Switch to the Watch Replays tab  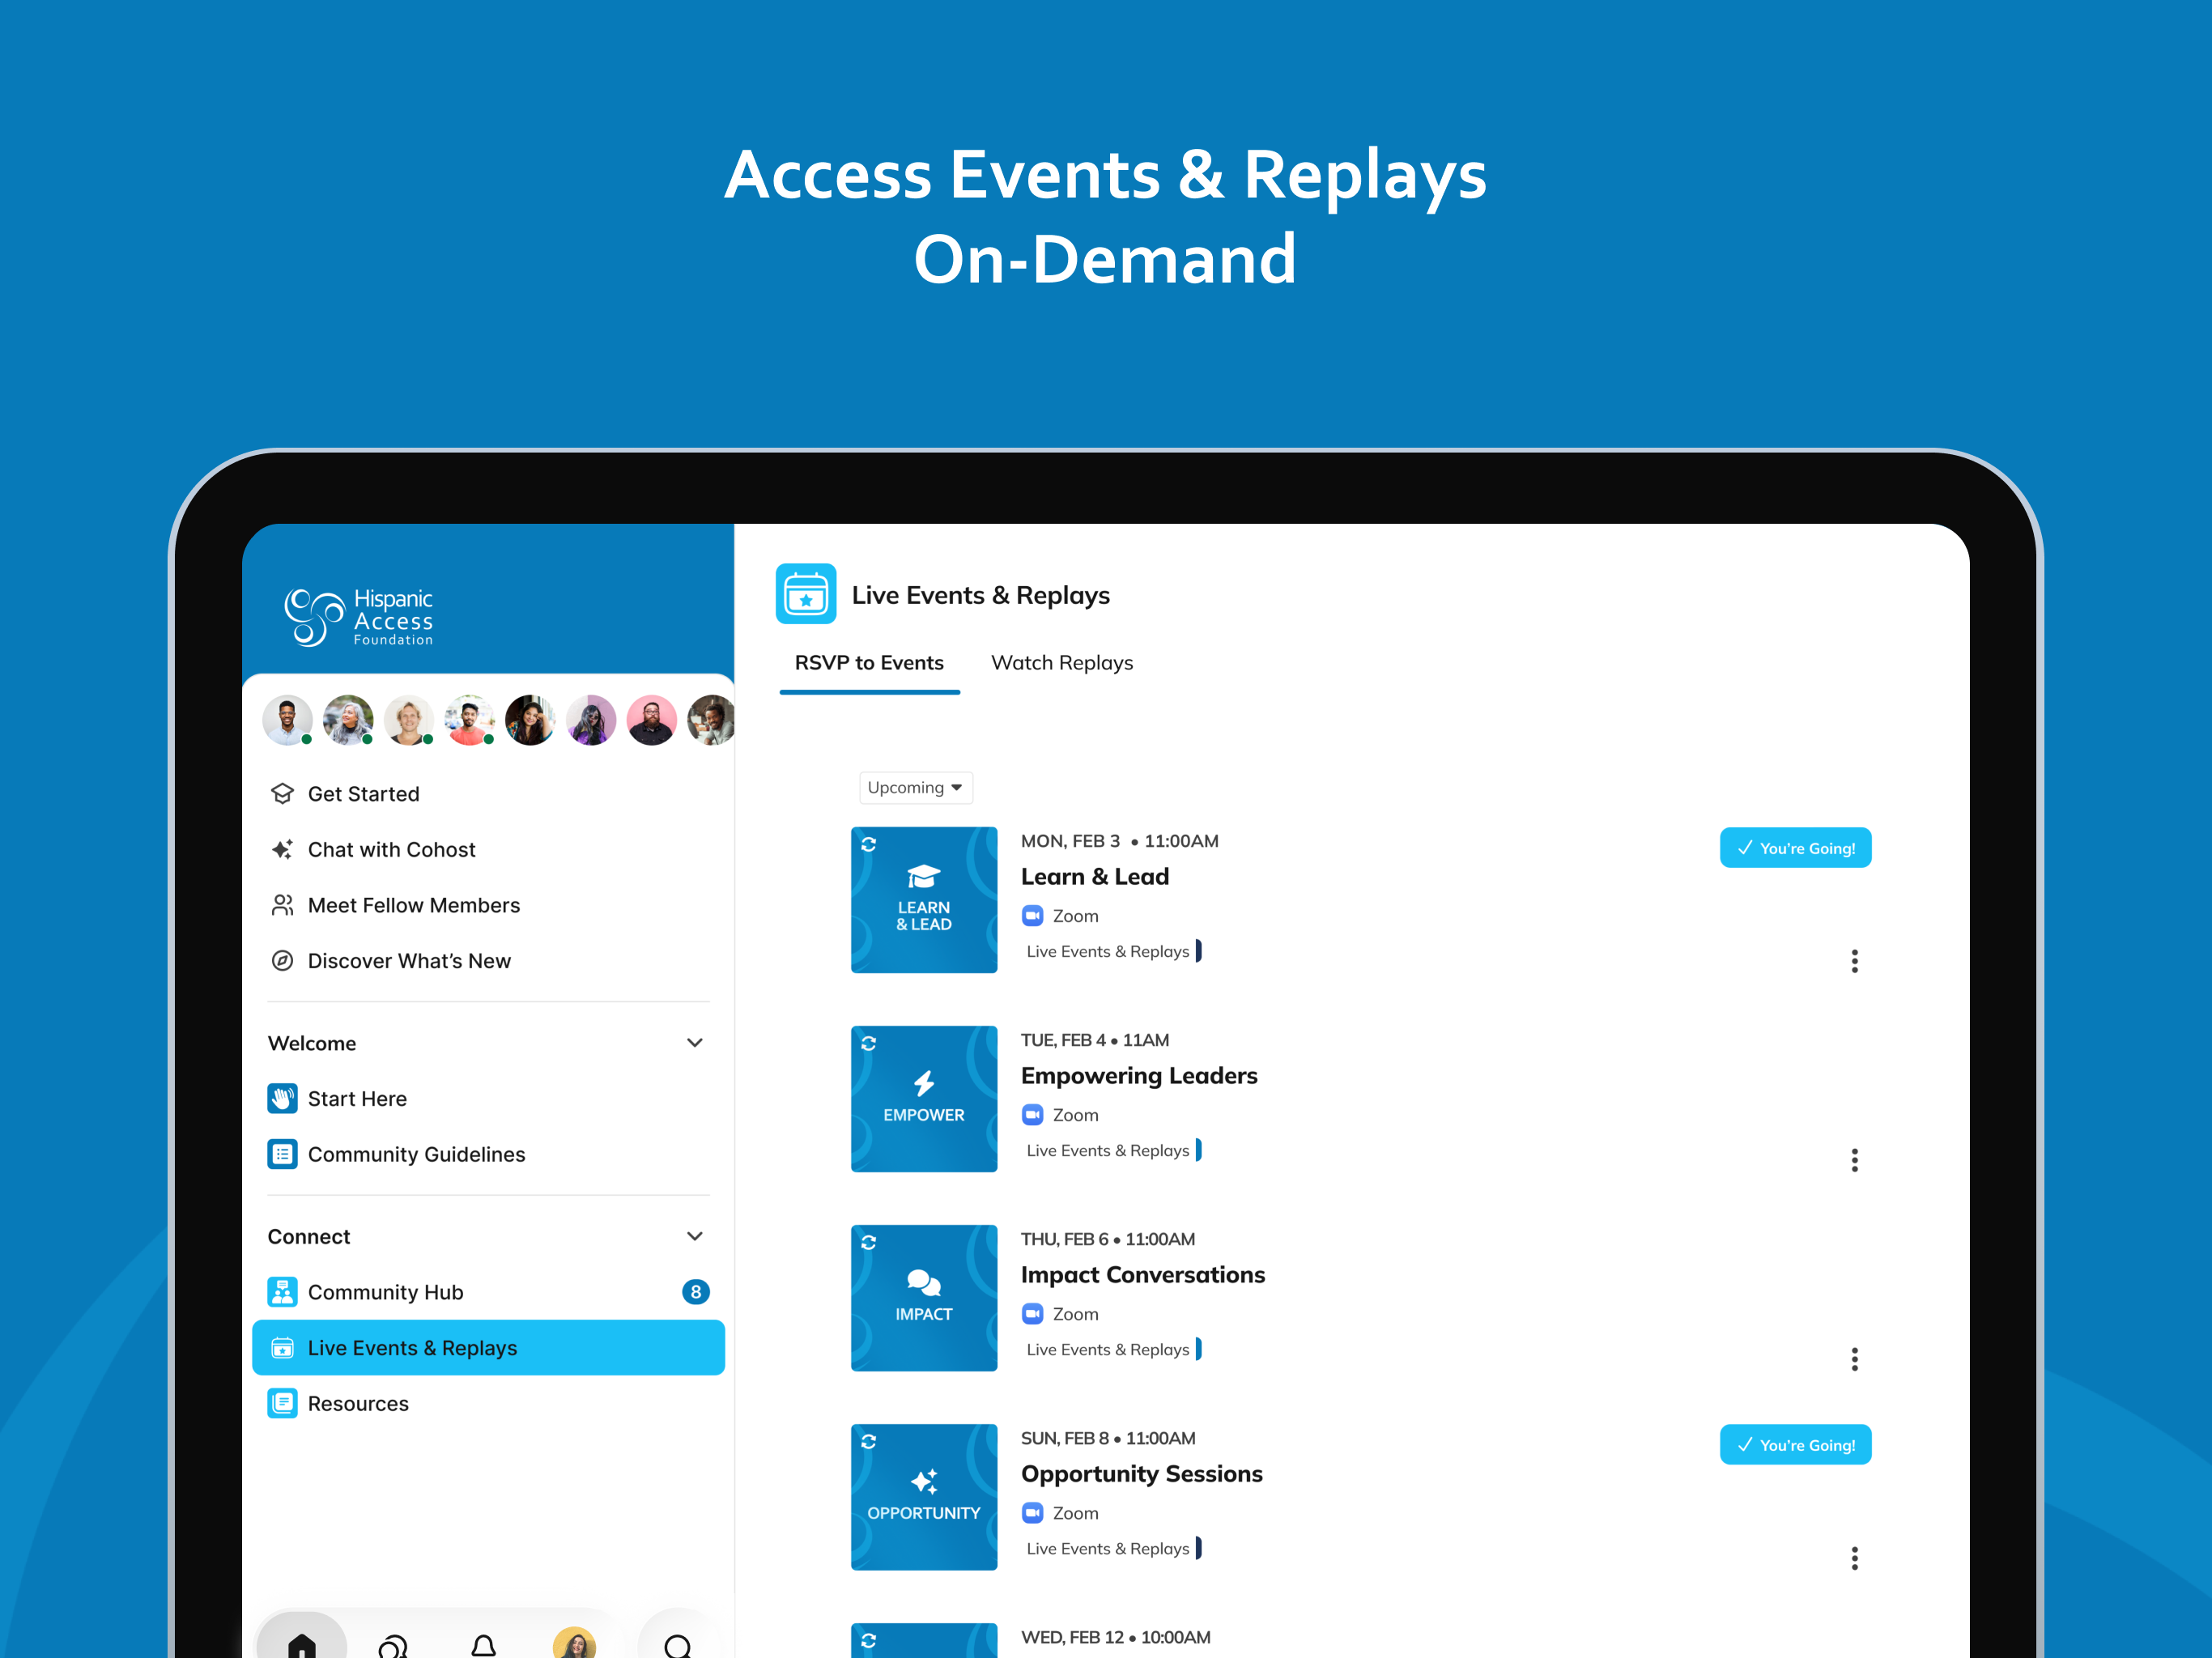(x=1061, y=663)
